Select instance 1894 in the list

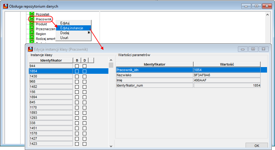pos(51,97)
